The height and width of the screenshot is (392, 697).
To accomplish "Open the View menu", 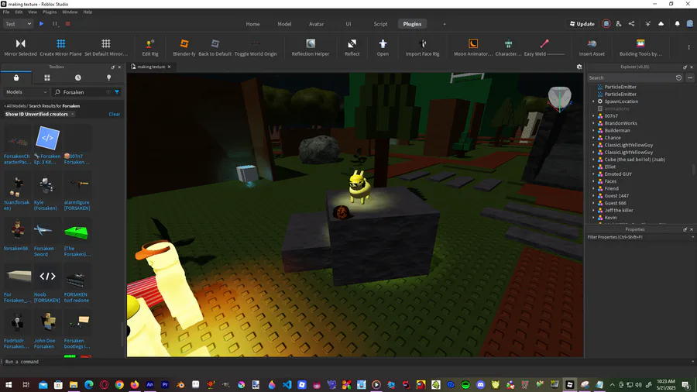I will point(33,12).
